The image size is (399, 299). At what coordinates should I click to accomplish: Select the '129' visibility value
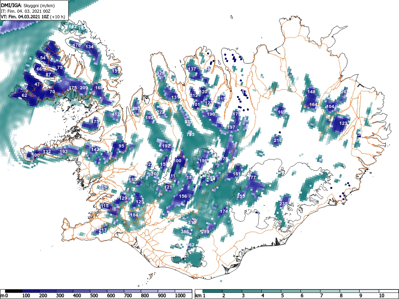click(x=123, y=198)
